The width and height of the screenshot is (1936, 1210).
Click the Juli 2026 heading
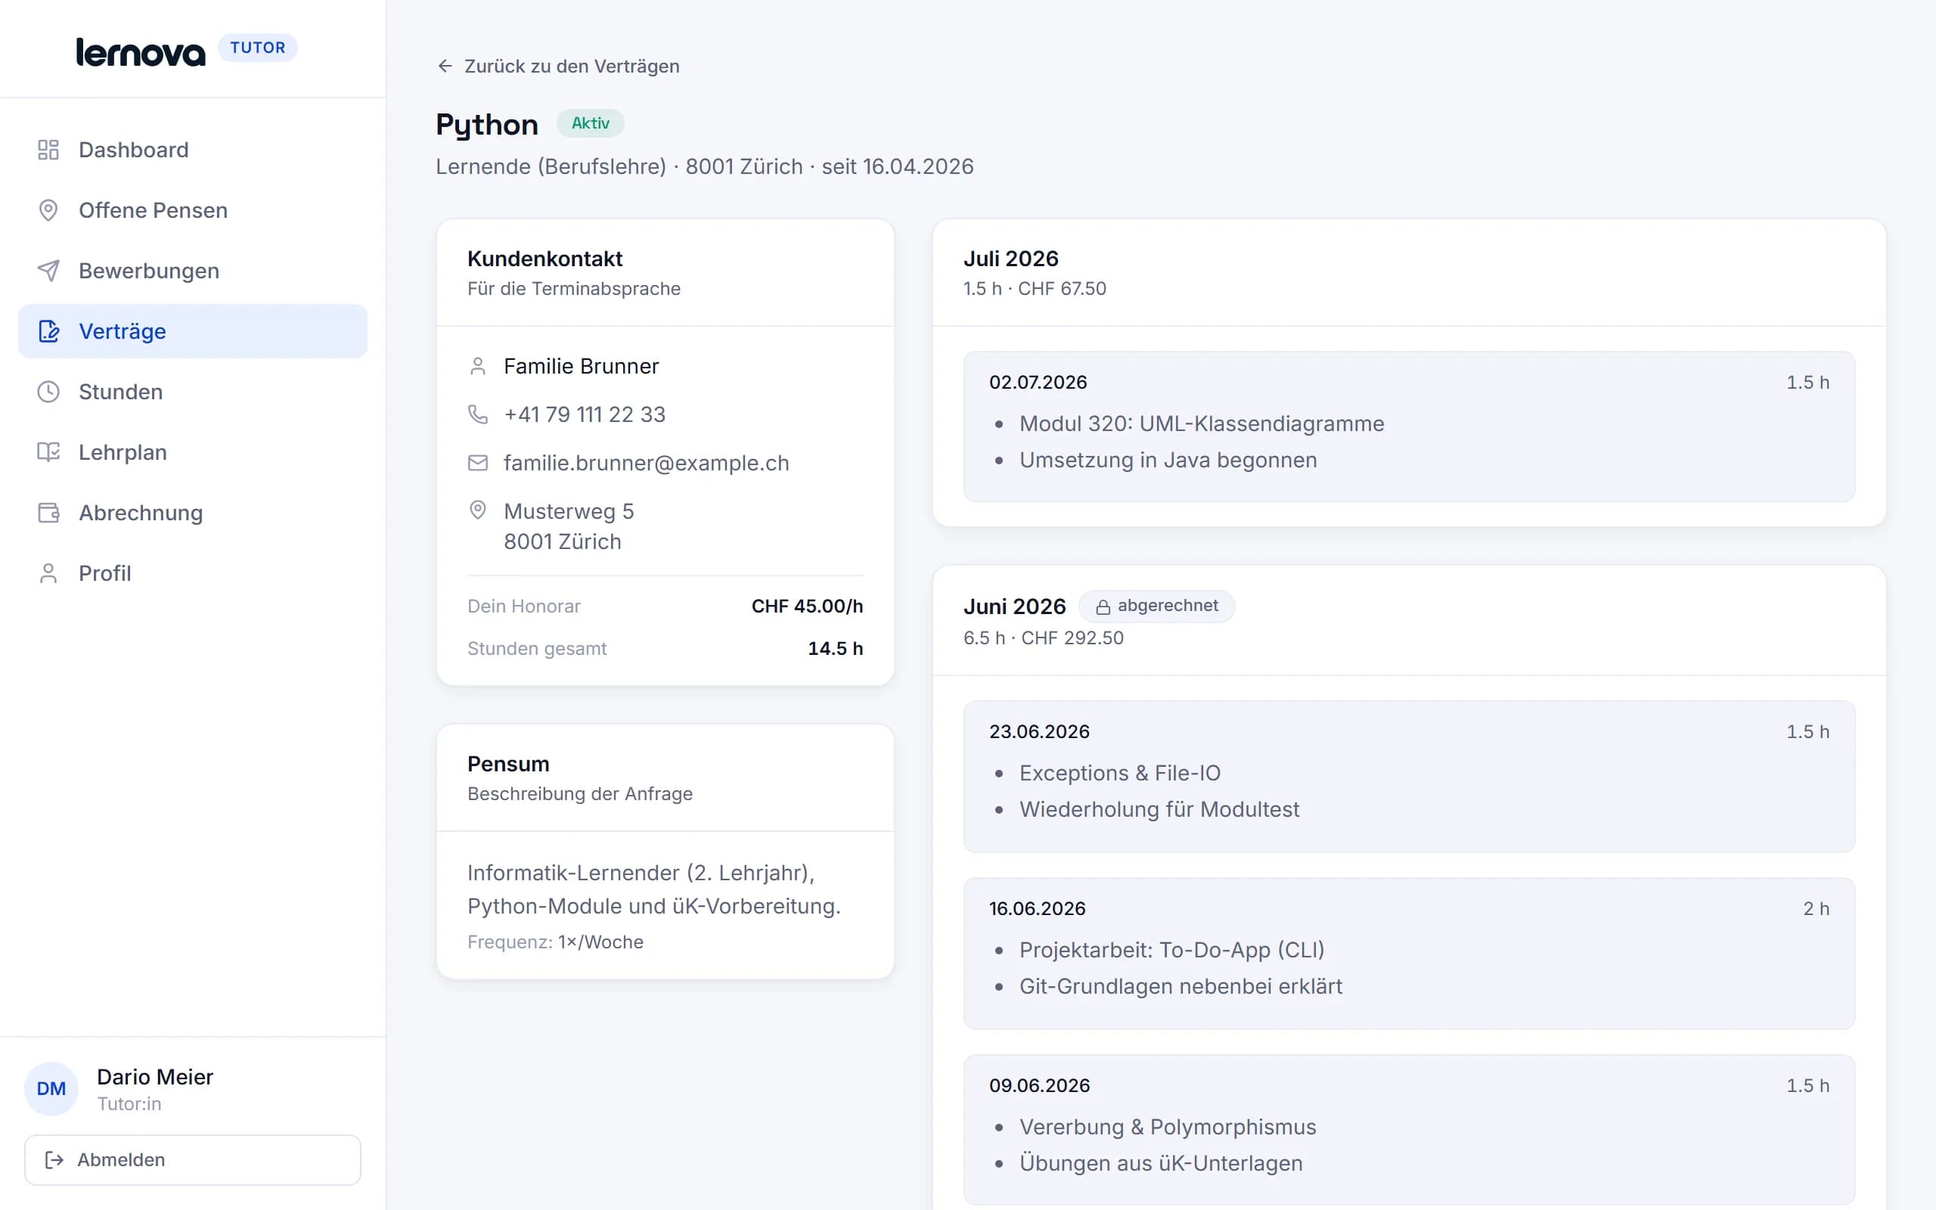(x=1010, y=259)
